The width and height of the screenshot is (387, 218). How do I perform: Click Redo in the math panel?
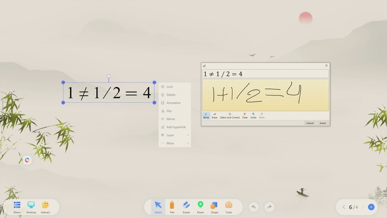(x=262, y=116)
